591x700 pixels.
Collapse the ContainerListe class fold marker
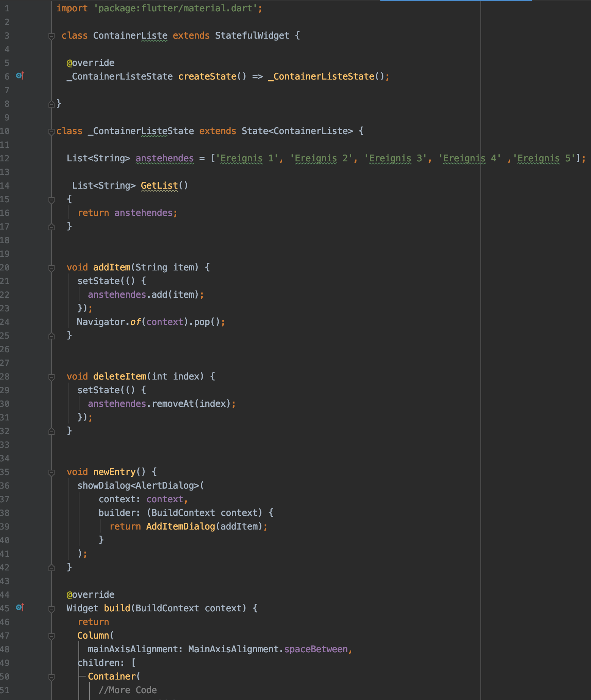pyautogui.click(x=52, y=36)
